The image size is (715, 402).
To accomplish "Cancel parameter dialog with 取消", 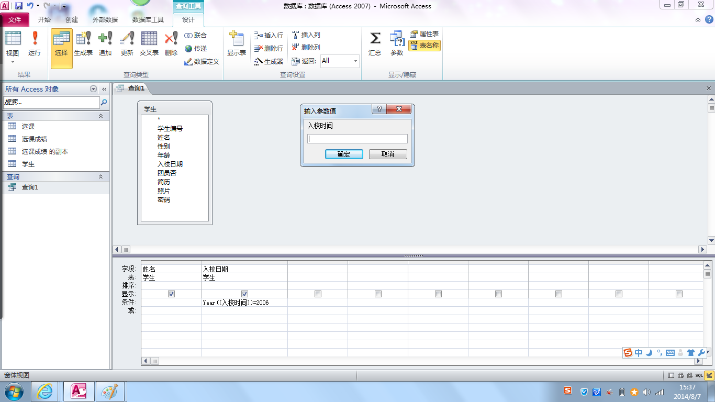I will (388, 154).
